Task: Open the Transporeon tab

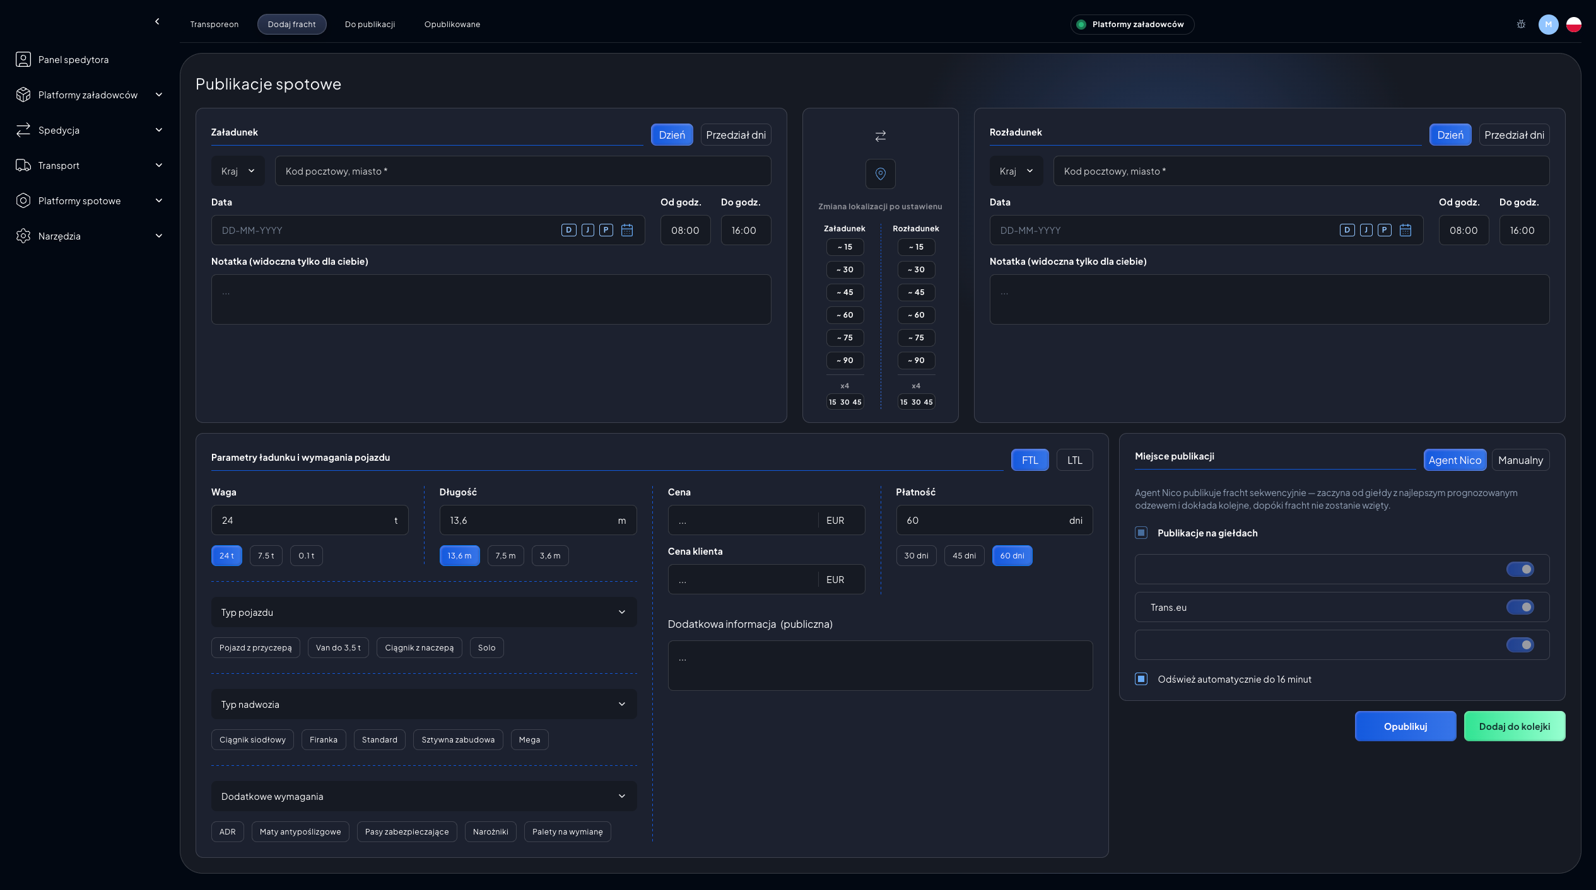Action: pyautogui.click(x=214, y=24)
